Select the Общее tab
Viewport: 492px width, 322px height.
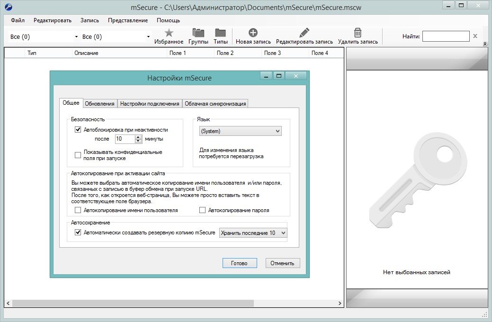71,103
